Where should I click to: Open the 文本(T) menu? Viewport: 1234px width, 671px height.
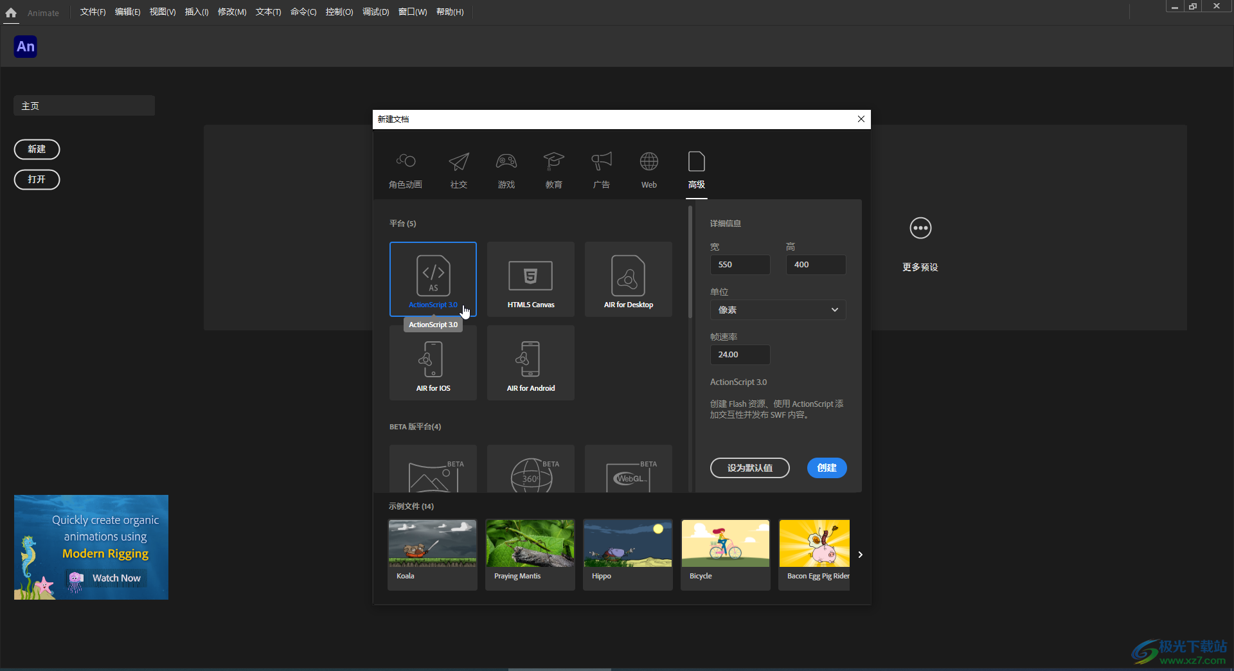[268, 12]
